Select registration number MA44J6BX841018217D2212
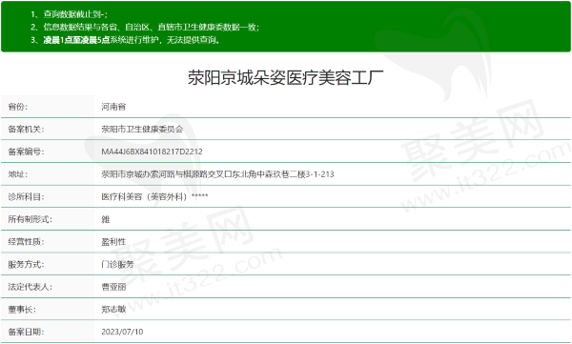Image resolution: width=572 pixels, height=344 pixels. click(152, 152)
